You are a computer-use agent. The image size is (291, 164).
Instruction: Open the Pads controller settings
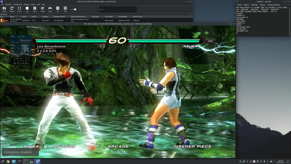coord(50,9)
